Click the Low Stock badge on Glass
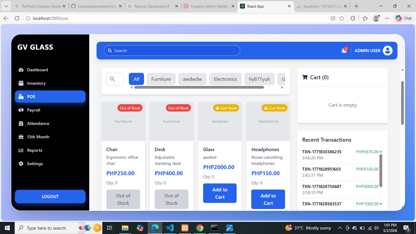The image size is (416, 234). 226,108
